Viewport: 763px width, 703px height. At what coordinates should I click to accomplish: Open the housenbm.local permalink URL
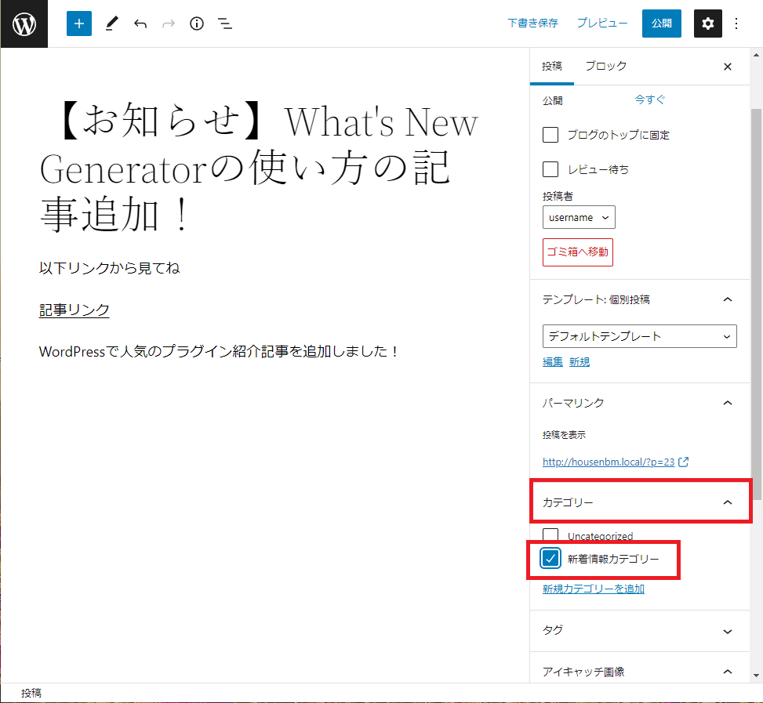[x=609, y=462]
